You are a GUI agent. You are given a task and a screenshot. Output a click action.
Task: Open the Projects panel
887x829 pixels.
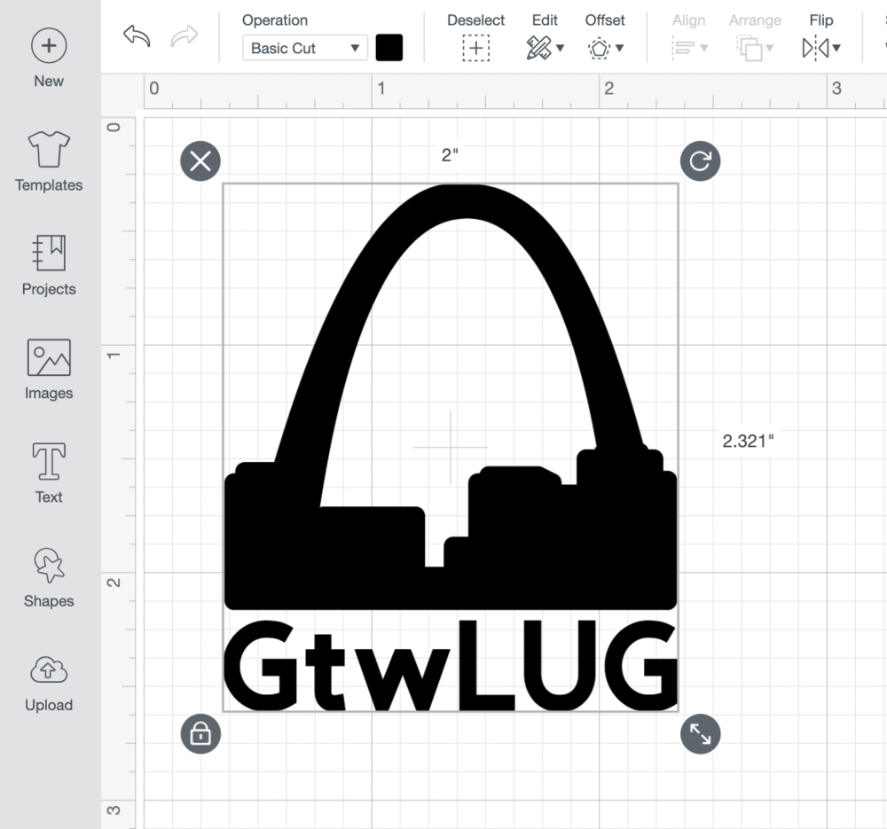[x=49, y=266]
